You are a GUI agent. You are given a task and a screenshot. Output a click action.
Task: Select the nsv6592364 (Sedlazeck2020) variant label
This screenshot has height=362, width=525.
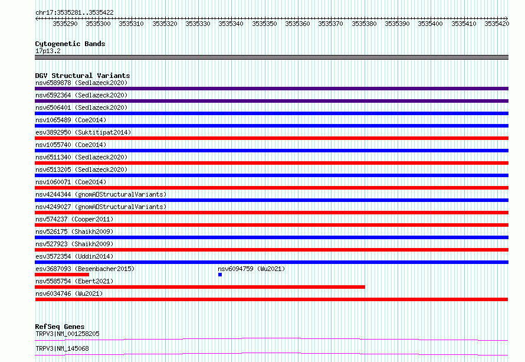[x=81, y=95]
